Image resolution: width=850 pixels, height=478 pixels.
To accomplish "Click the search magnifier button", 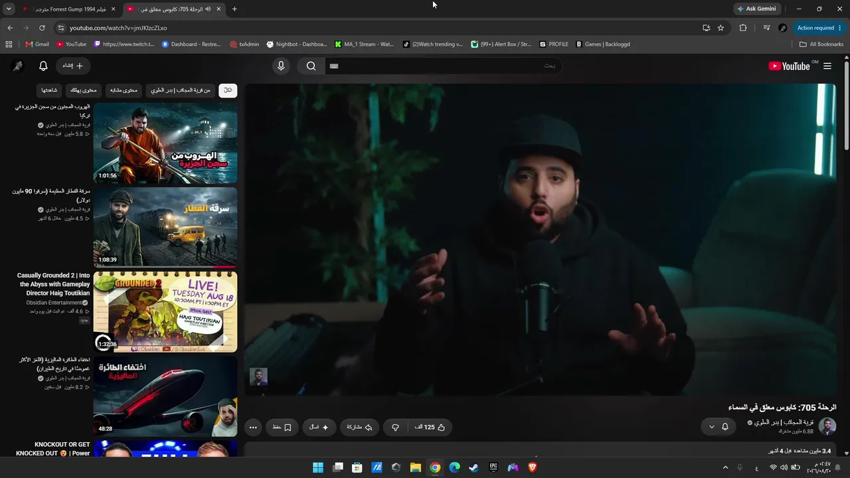I will click(x=311, y=66).
